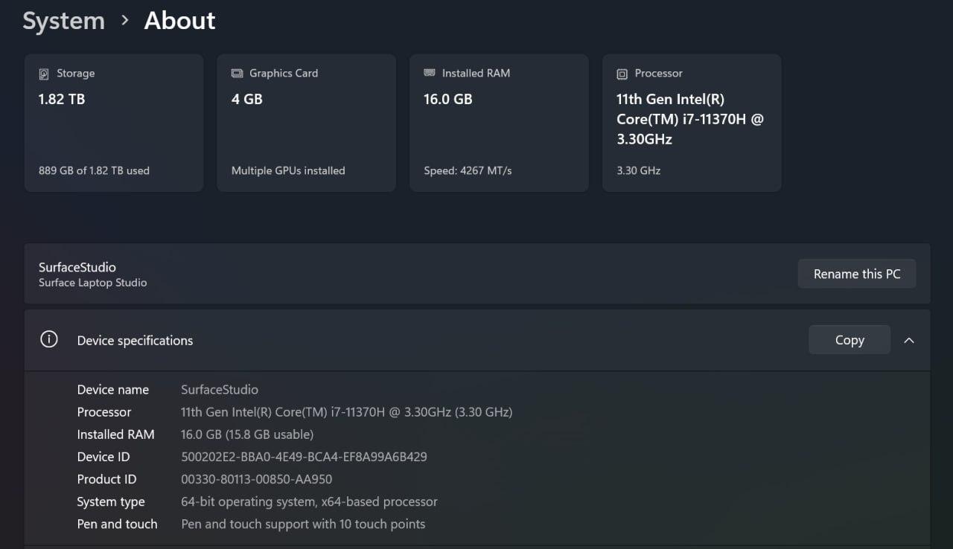Image resolution: width=953 pixels, height=549 pixels.
Task: Click the Storage drive icon
Action: point(44,74)
